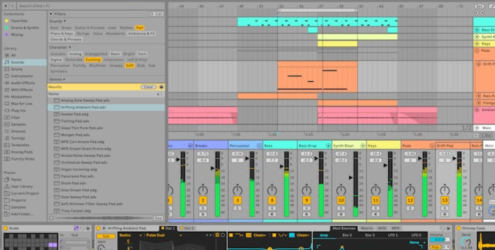The image size is (495, 250).
Task: Click the Packs folder under Places
Action: click(x=16, y=179)
